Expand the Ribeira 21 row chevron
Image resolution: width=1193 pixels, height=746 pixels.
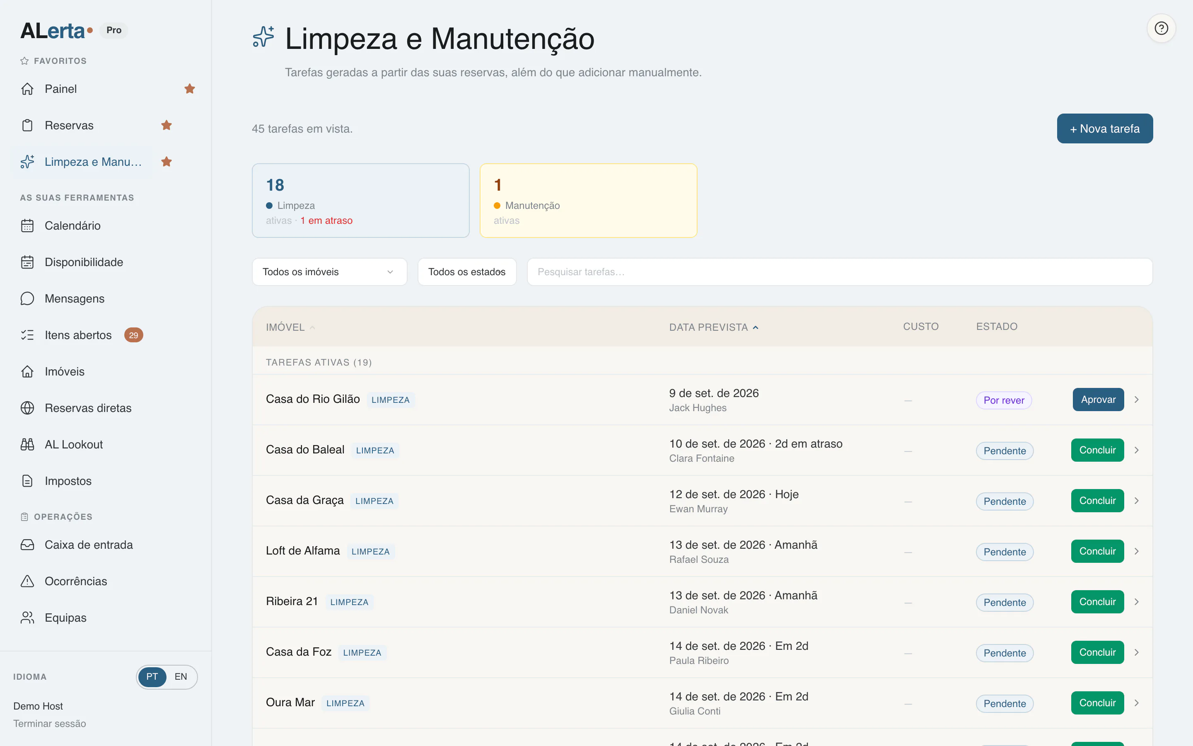coord(1136,602)
